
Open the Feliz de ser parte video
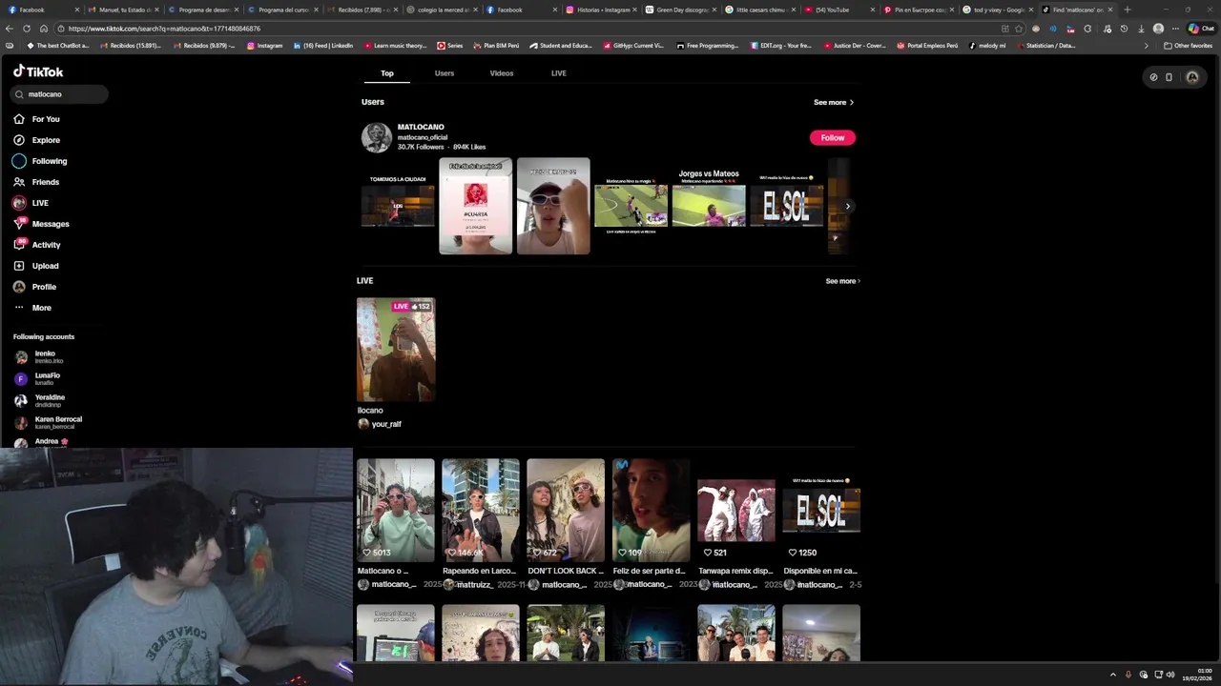651,510
